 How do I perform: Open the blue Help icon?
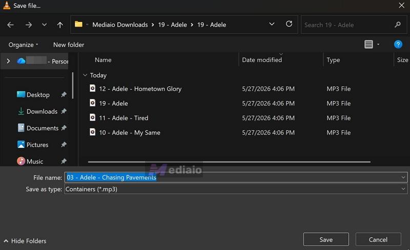[398, 44]
